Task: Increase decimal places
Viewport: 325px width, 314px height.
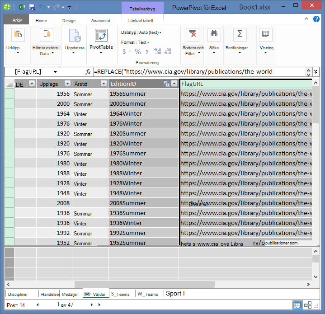Action: tap(157, 52)
